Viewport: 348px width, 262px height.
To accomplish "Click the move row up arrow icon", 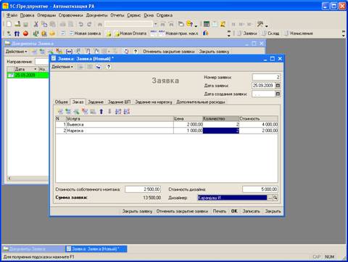I will pyautogui.click(x=101, y=111).
